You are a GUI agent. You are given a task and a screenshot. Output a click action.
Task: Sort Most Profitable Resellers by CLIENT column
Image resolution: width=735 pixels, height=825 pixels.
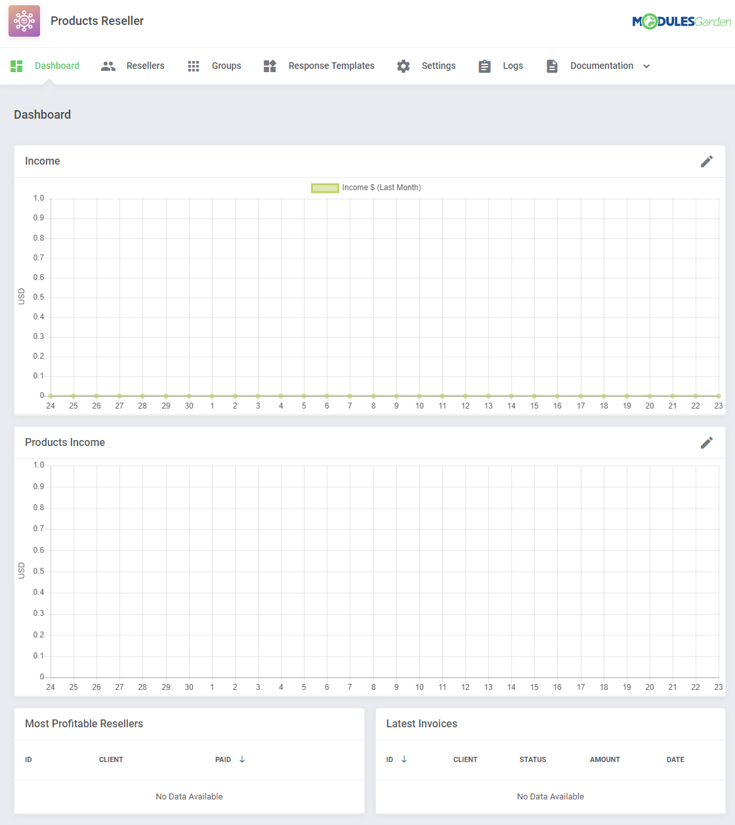pos(111,759)
